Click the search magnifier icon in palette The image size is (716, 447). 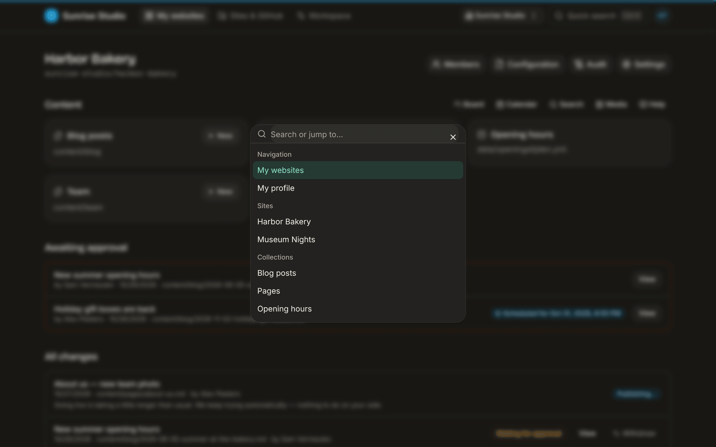click(262, 134)
